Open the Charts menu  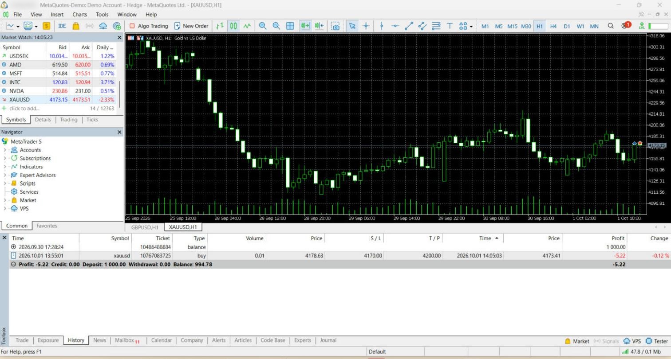click(80, 14)
